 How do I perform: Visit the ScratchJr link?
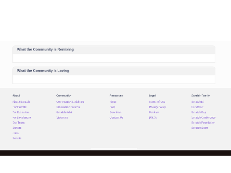point(197,107)
